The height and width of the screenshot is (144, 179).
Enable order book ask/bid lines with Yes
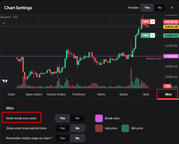click(x=62, y=128)
